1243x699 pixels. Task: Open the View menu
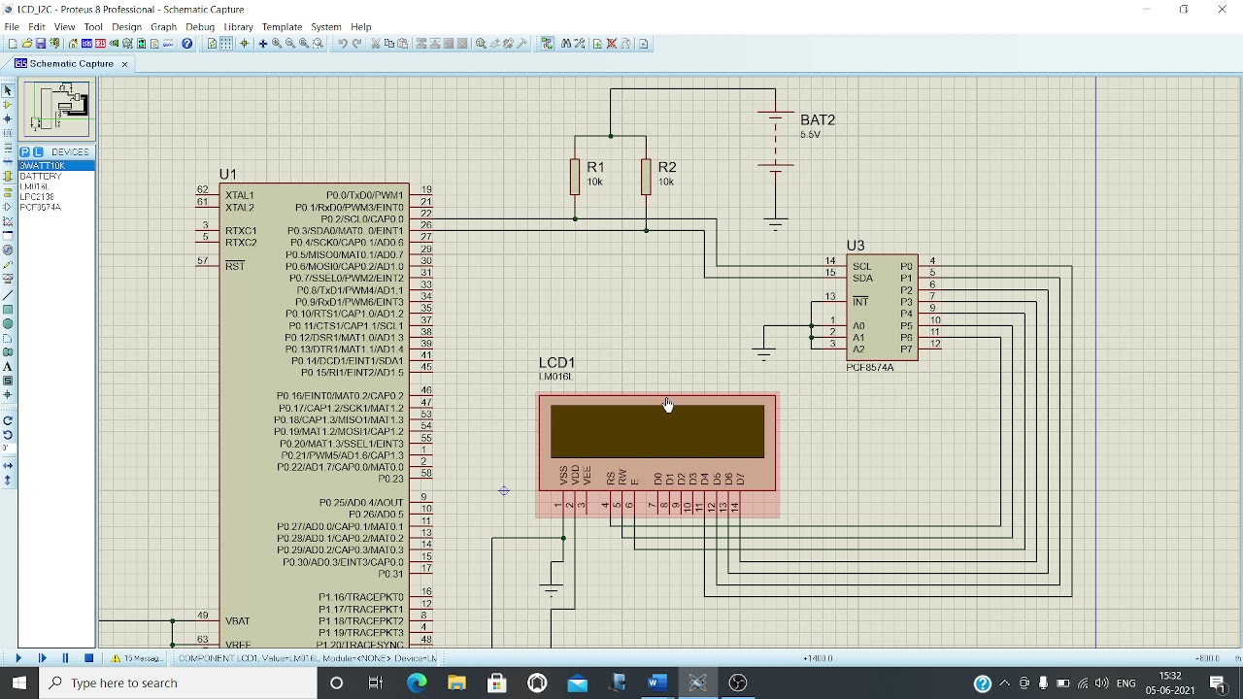[x=65, y=27]
